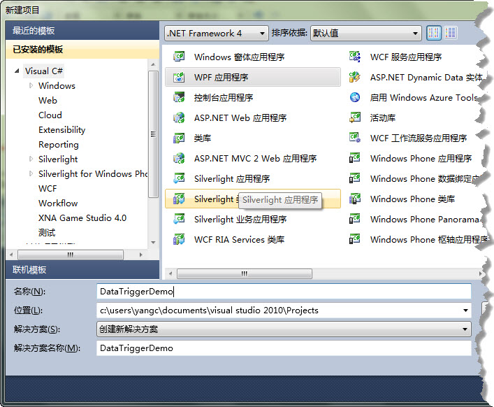Click the 启用 Windows Azure Tools globe icon
494x407 pixels.
click(355, 97)
